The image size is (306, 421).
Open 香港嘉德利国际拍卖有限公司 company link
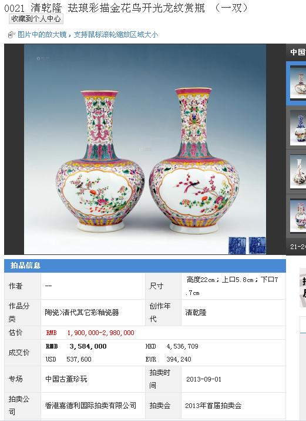tap(90, 406)
